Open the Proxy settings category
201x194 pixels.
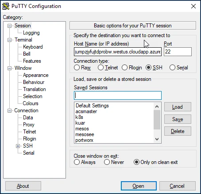click(x=29, y=125)
